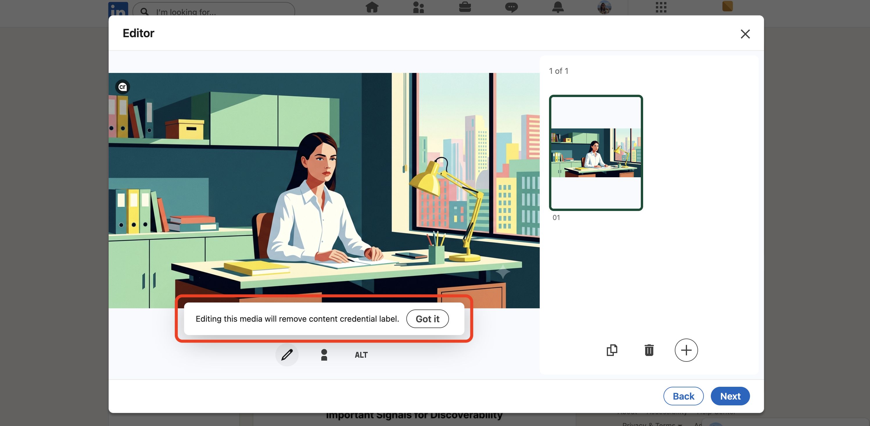Click the '1 of 1' counter text
Viewport: 870px width, 426px height.
point(559,71)
